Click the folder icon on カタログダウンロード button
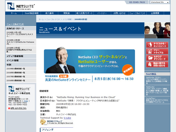This screenshot has width=176, height=132. (150, 58)
